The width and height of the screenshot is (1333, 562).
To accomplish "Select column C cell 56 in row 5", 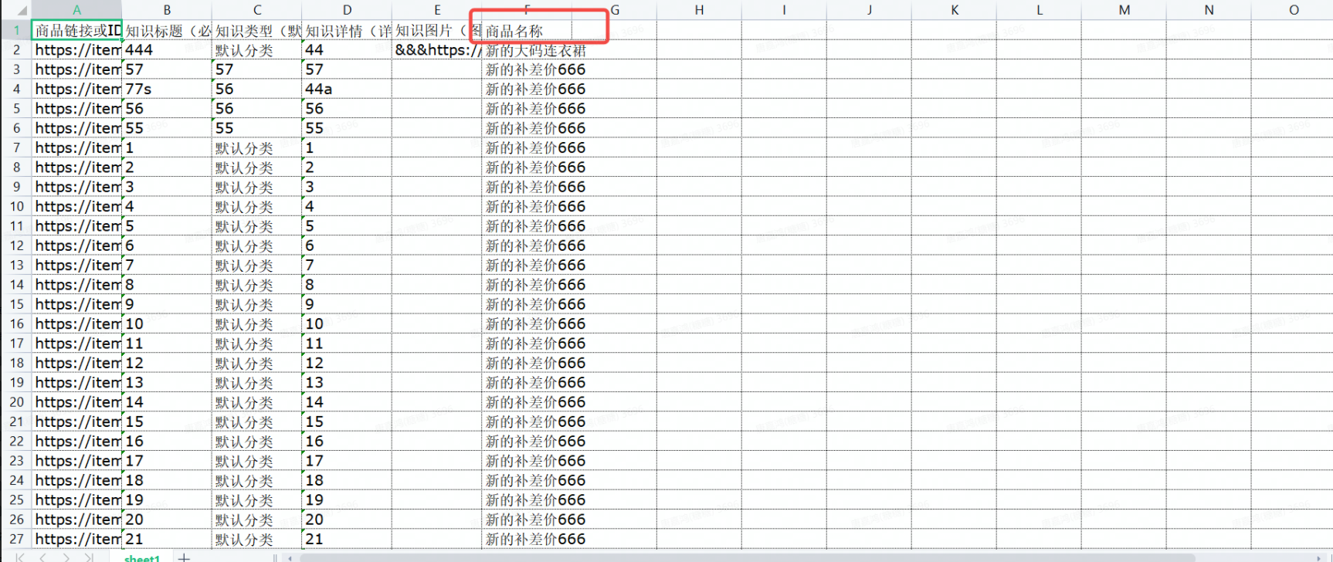I will point(257,108).
